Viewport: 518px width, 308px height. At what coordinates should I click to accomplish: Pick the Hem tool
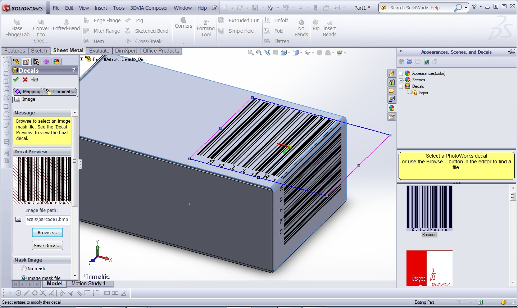(x=94, y=41)
